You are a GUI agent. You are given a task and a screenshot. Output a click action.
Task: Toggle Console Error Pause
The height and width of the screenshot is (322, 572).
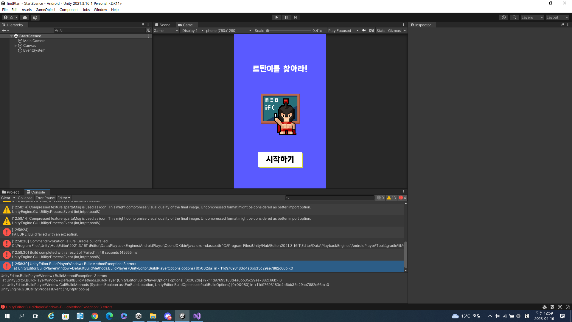tap(45, 198)
